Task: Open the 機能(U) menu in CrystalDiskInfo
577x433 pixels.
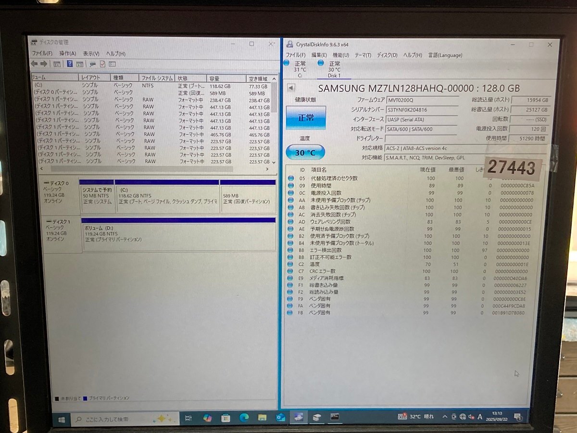Action: (x=341, y=55)
